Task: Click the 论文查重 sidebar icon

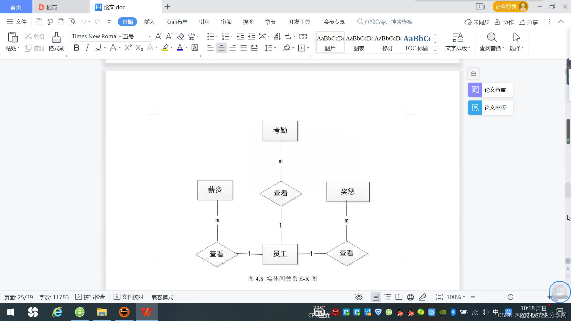Action: pos(475,90)
